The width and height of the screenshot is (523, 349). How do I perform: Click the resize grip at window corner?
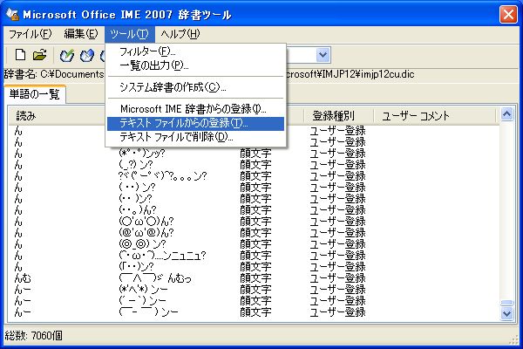pyautogui.click(x=513, y=339)
